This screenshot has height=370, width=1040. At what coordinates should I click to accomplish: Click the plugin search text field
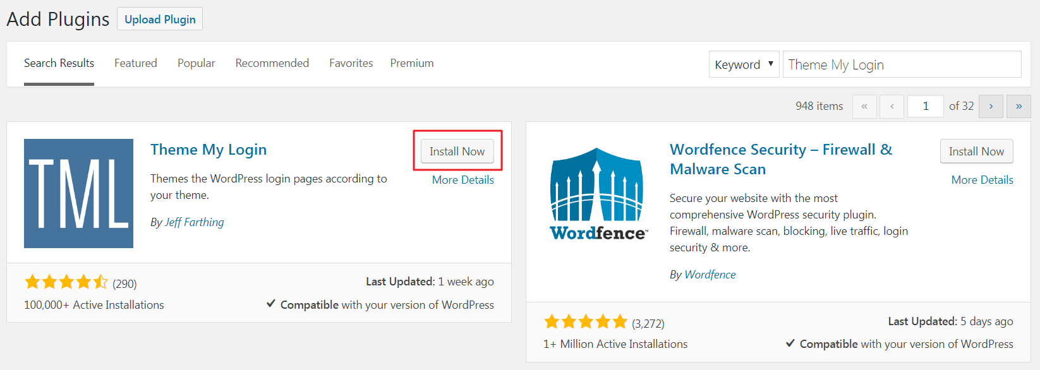pos(902,64)
